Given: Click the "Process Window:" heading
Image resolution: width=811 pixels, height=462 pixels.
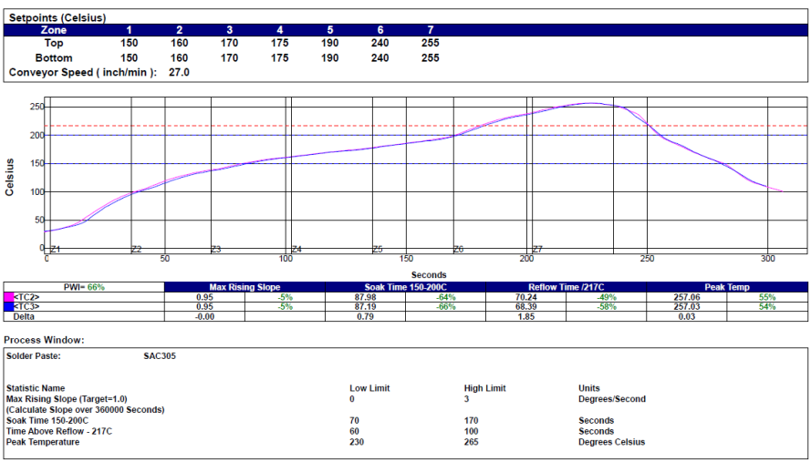Looking at the screenshot, I should click(x=44, y=340).
